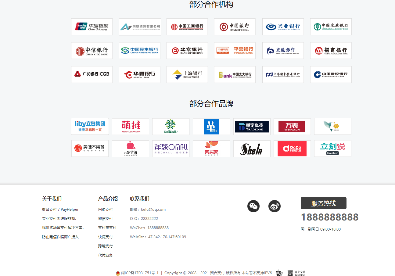The width and height of the screenshot is (395, 276).
Task: Click the China Merchants Bank logo
Action: (331, 51)
